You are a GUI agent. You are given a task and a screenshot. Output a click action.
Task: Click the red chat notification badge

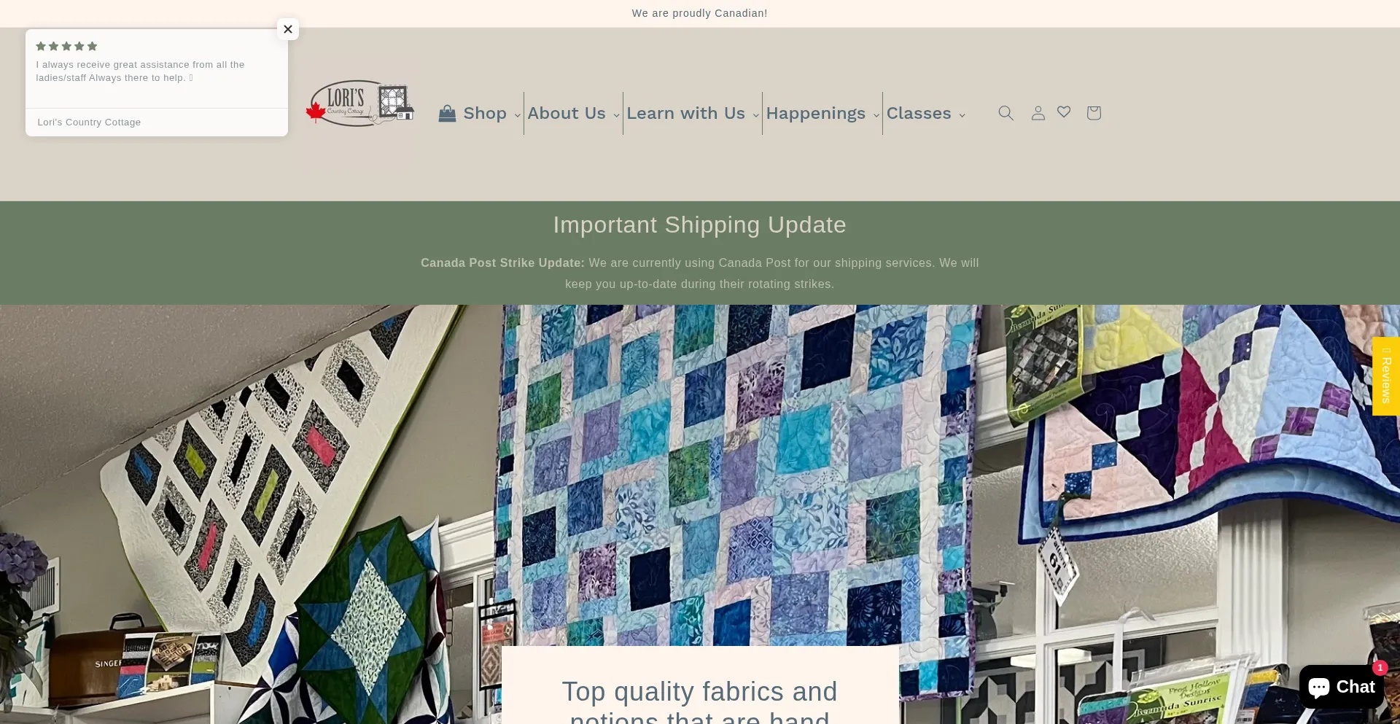pyautogui.click(x=1380, y=668)
